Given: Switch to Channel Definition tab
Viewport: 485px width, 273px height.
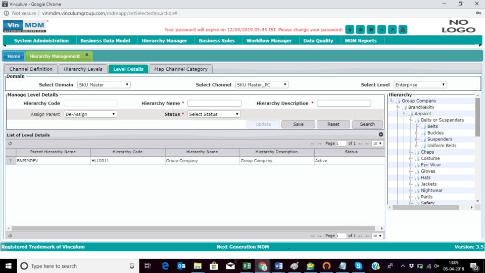Looking at the screenshot, I should [x=31, y=69].
